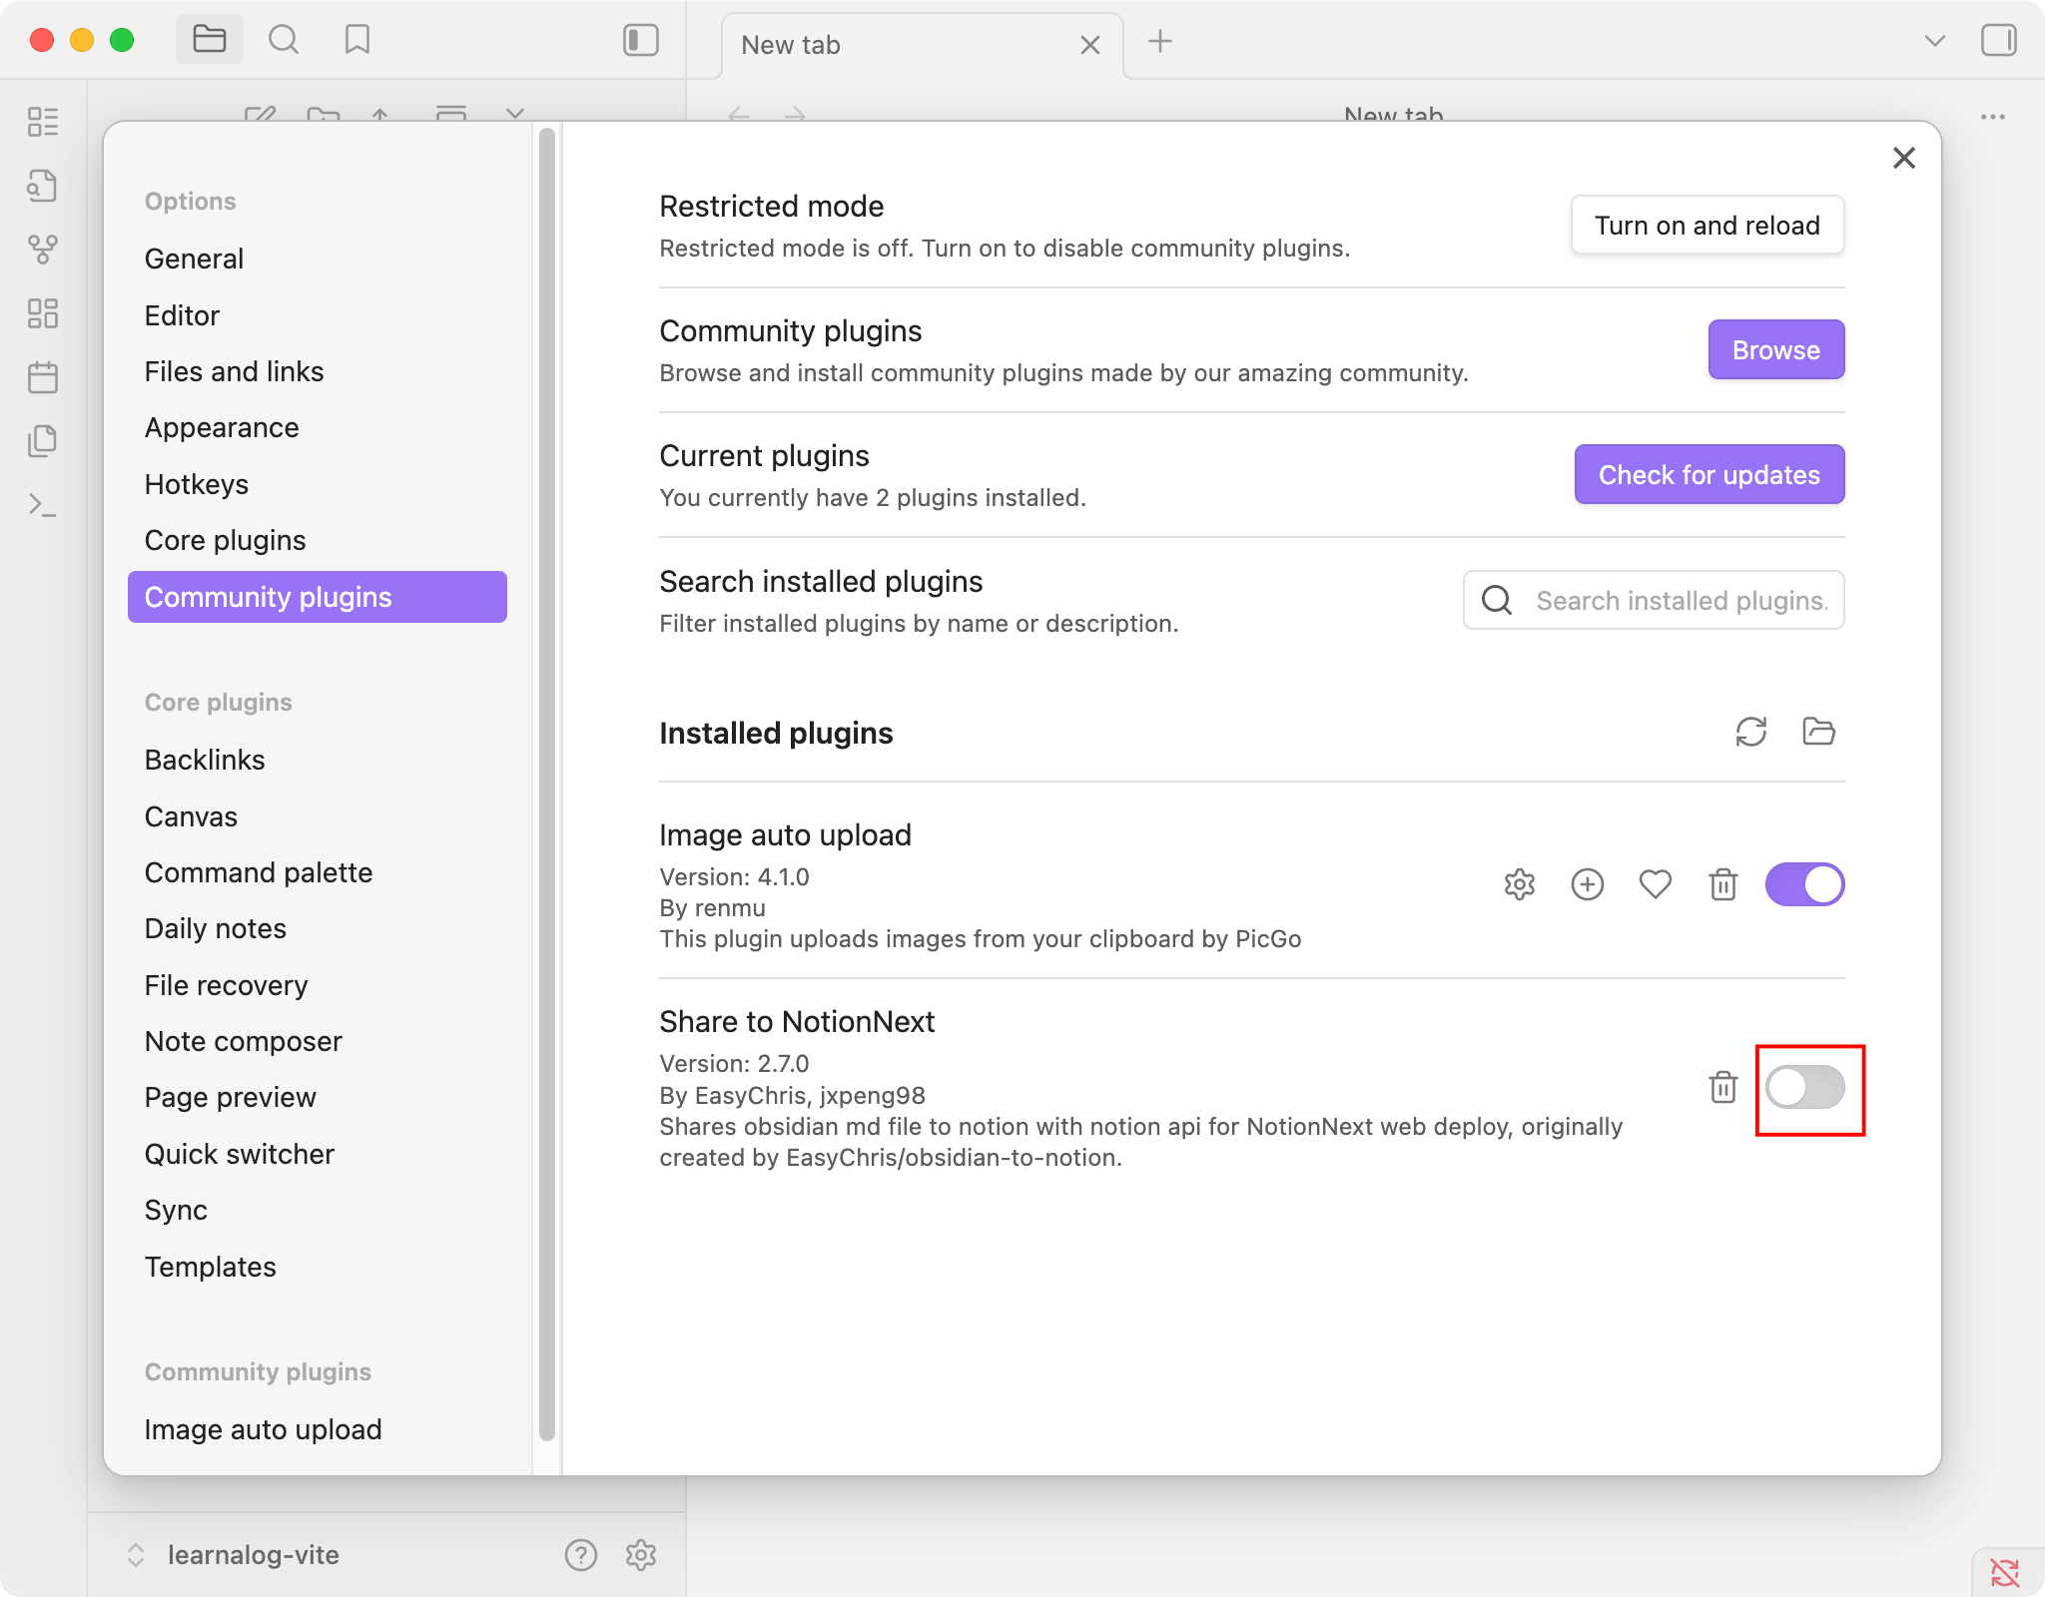Click the hotkeys plus icon for Image auto upload
The height and width of the screenshot is (1597, 2045).
click(x=1587, y=884)
